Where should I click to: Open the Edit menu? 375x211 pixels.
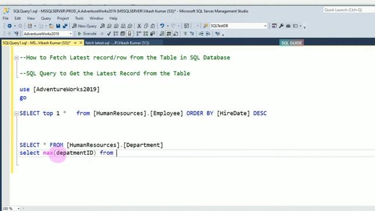click(18, 18)
